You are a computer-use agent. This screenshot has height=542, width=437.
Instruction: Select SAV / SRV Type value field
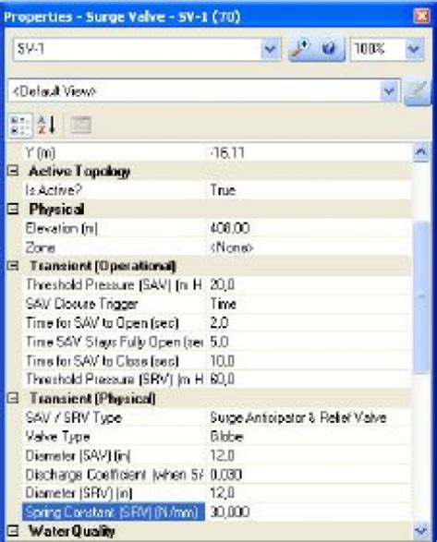pyautogui.click(x=309, y=417)
